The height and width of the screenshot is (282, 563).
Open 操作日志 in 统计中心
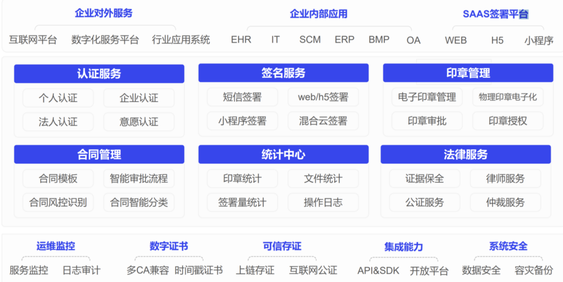tap(323, 202)
